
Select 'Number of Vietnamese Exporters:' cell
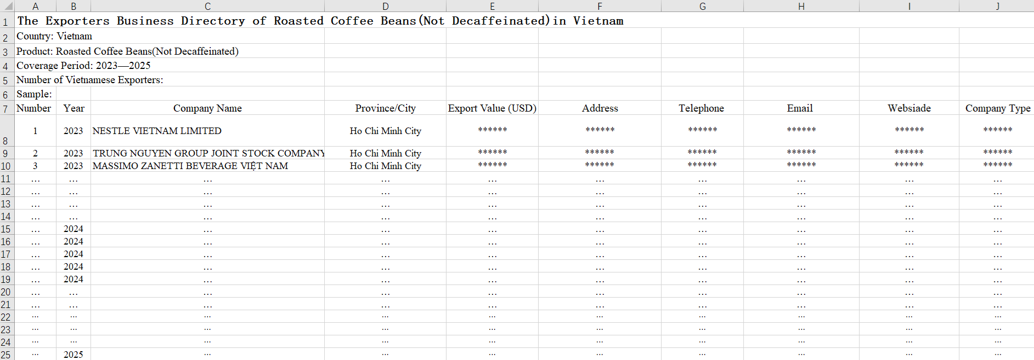(90, 80)
